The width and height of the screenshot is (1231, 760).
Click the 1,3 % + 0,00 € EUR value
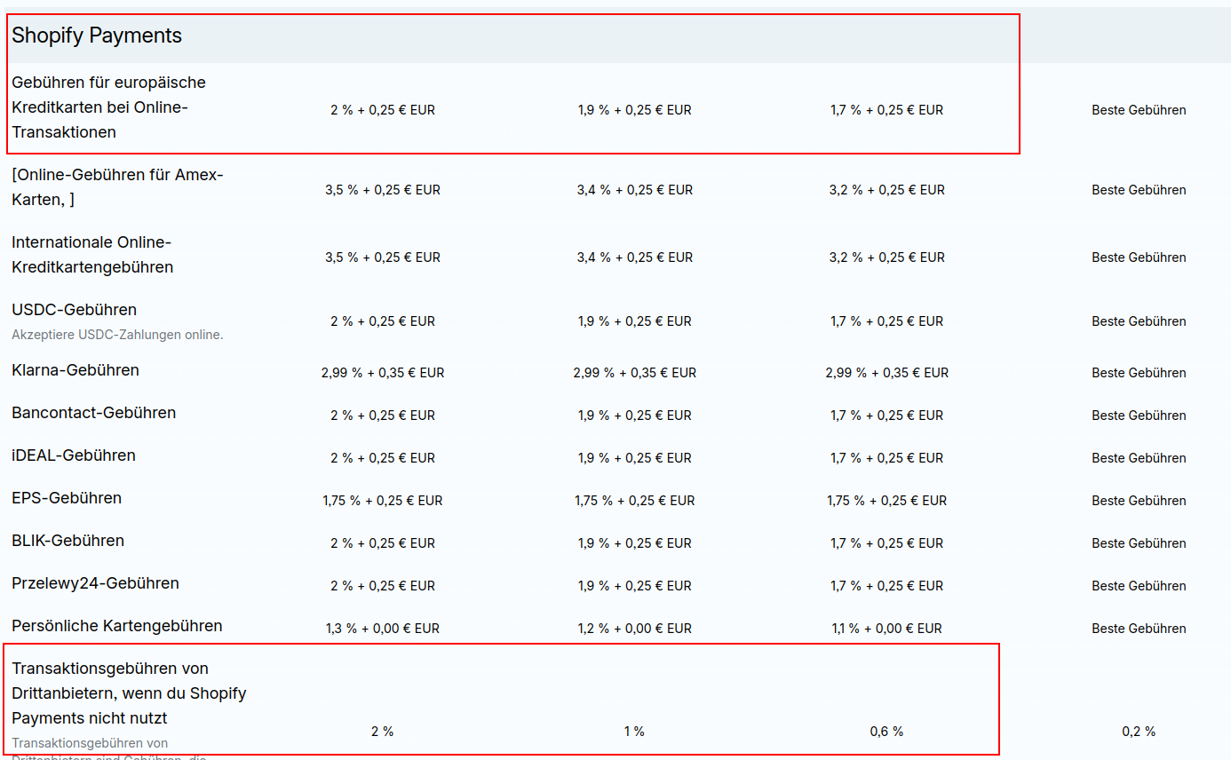pyautogui.click(x=383, y=629)
